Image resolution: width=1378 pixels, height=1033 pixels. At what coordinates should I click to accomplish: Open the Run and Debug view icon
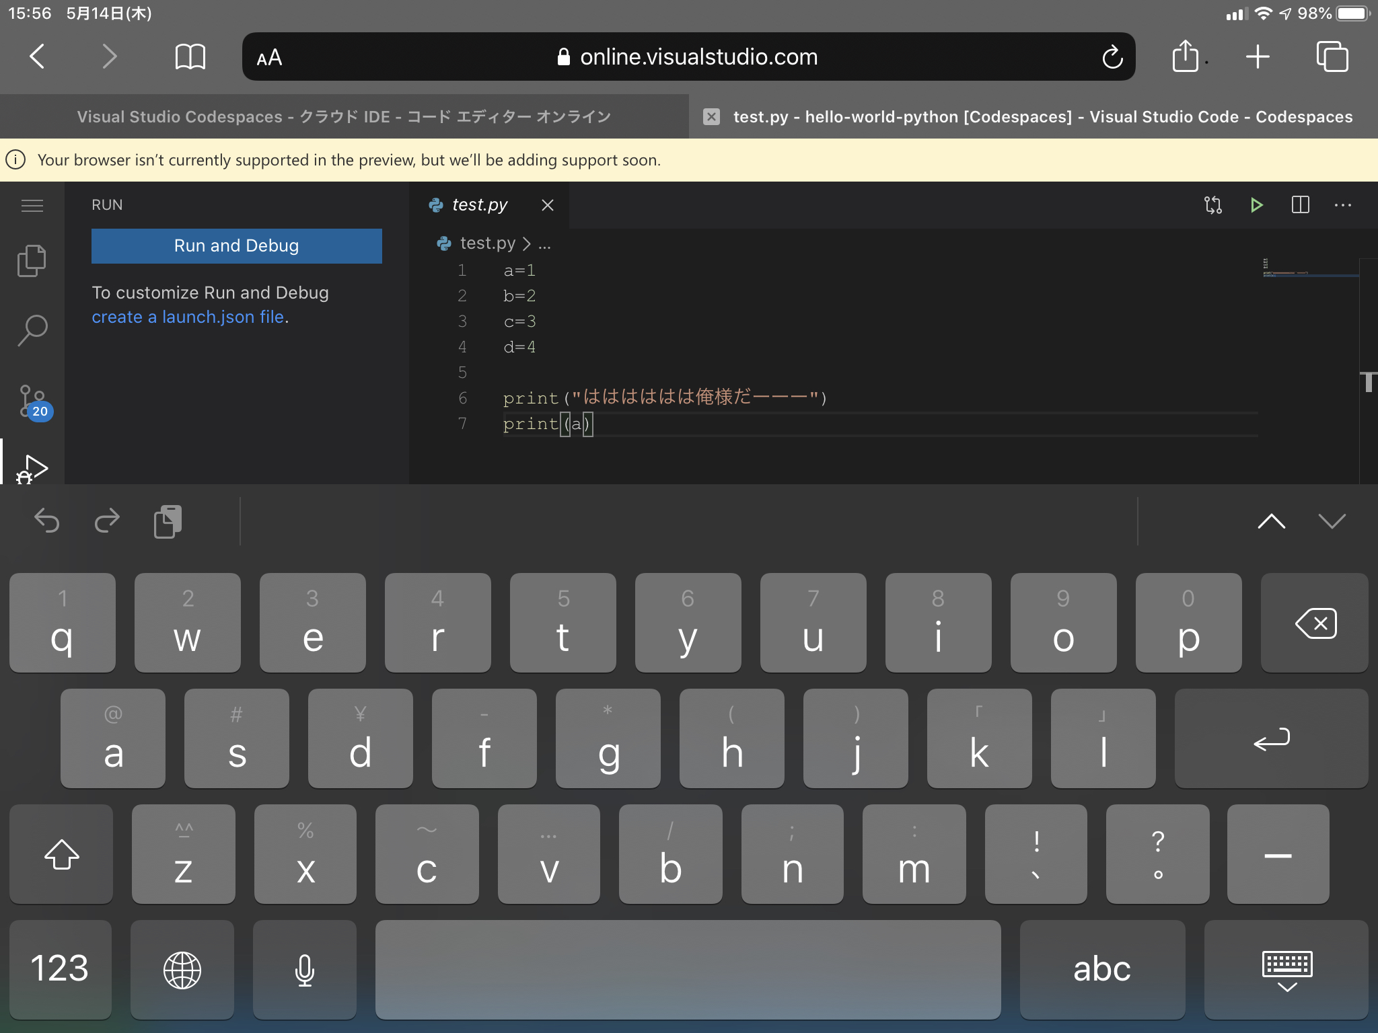32,468
